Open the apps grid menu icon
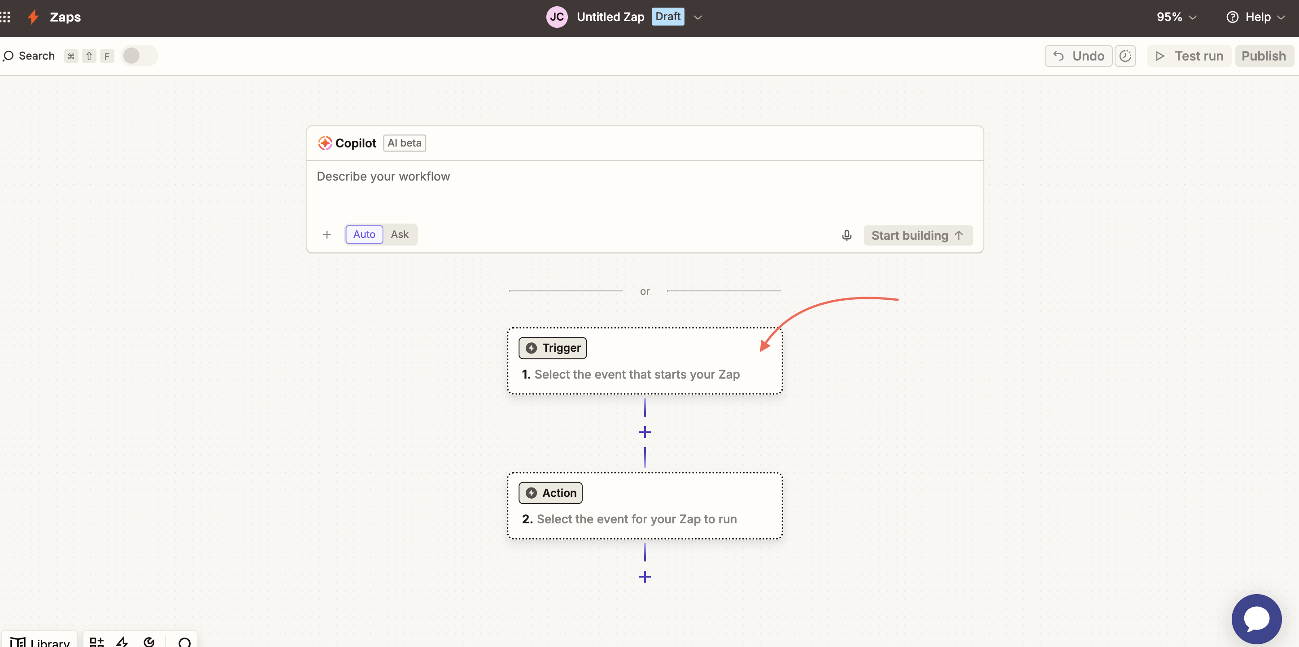 point(5,17)
